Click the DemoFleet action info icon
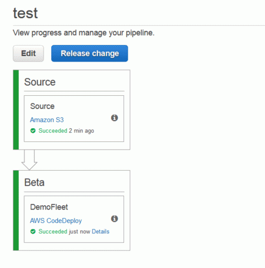The image size is (265, 268). point(115,218)
